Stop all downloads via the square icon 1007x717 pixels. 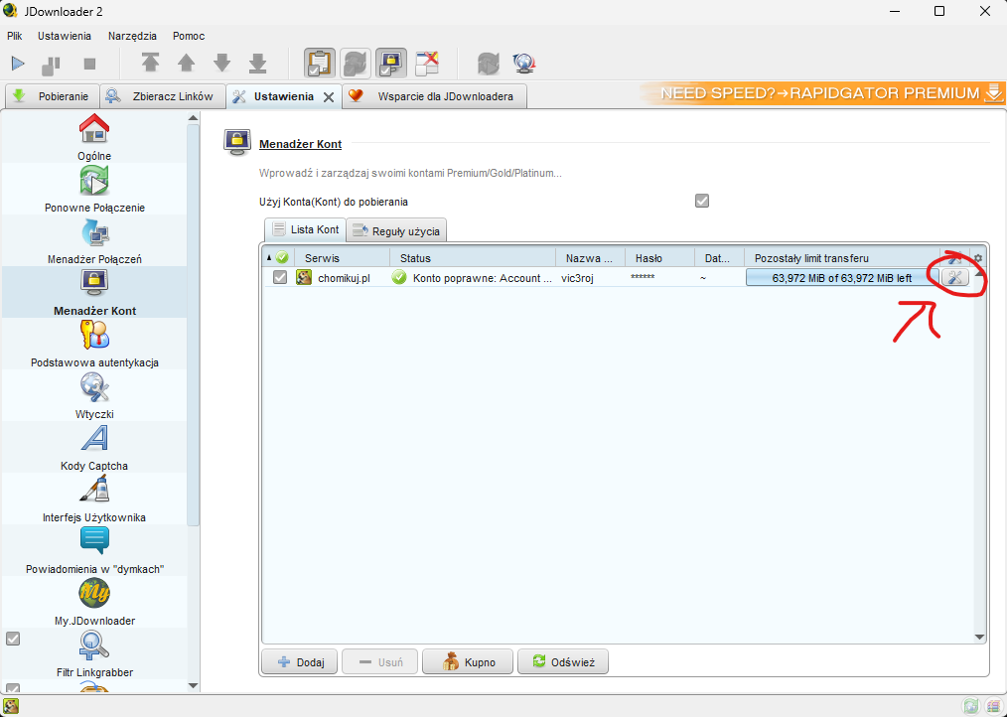[x=90, y=64]
